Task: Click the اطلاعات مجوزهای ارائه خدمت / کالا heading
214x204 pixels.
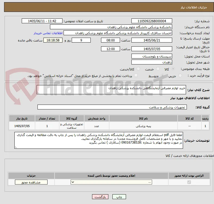Action: click(190, 156)
